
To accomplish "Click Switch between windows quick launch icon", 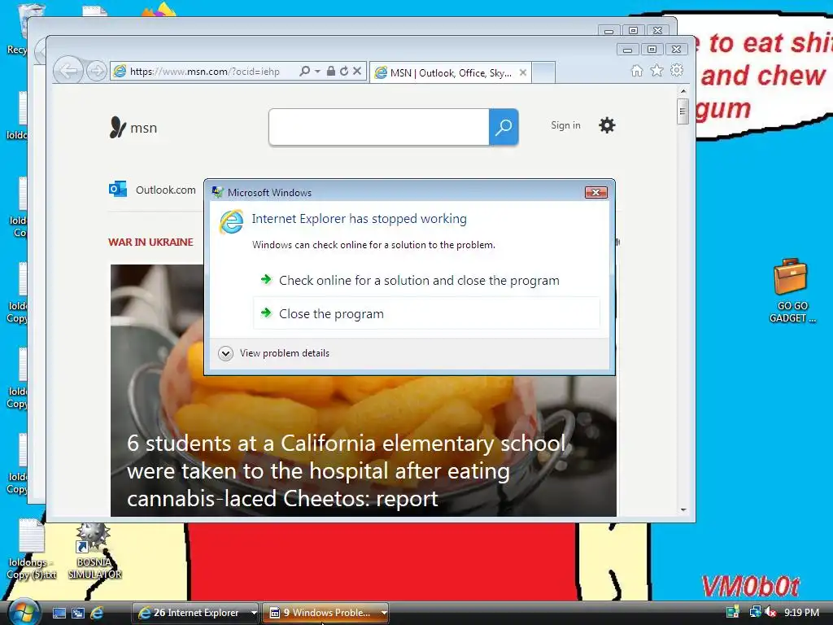I will [78, 613].
